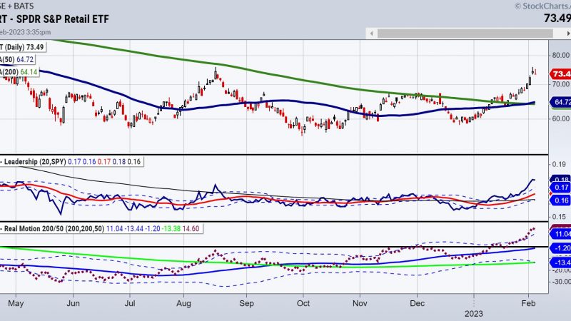Viewport: 571px width, 321px height.
Task: Click the MA(200) 64.14 legend label
Action: pos(20,73)
